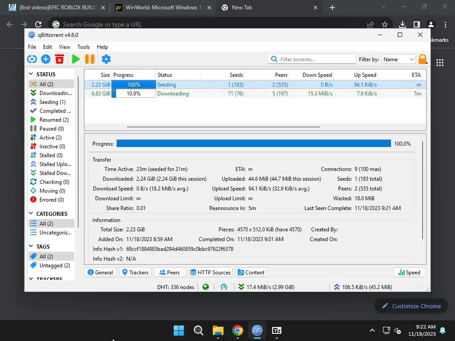The height and width of the screenshot is (341, 455).
Task: Switch to the General tab
Action: point(100,273)
